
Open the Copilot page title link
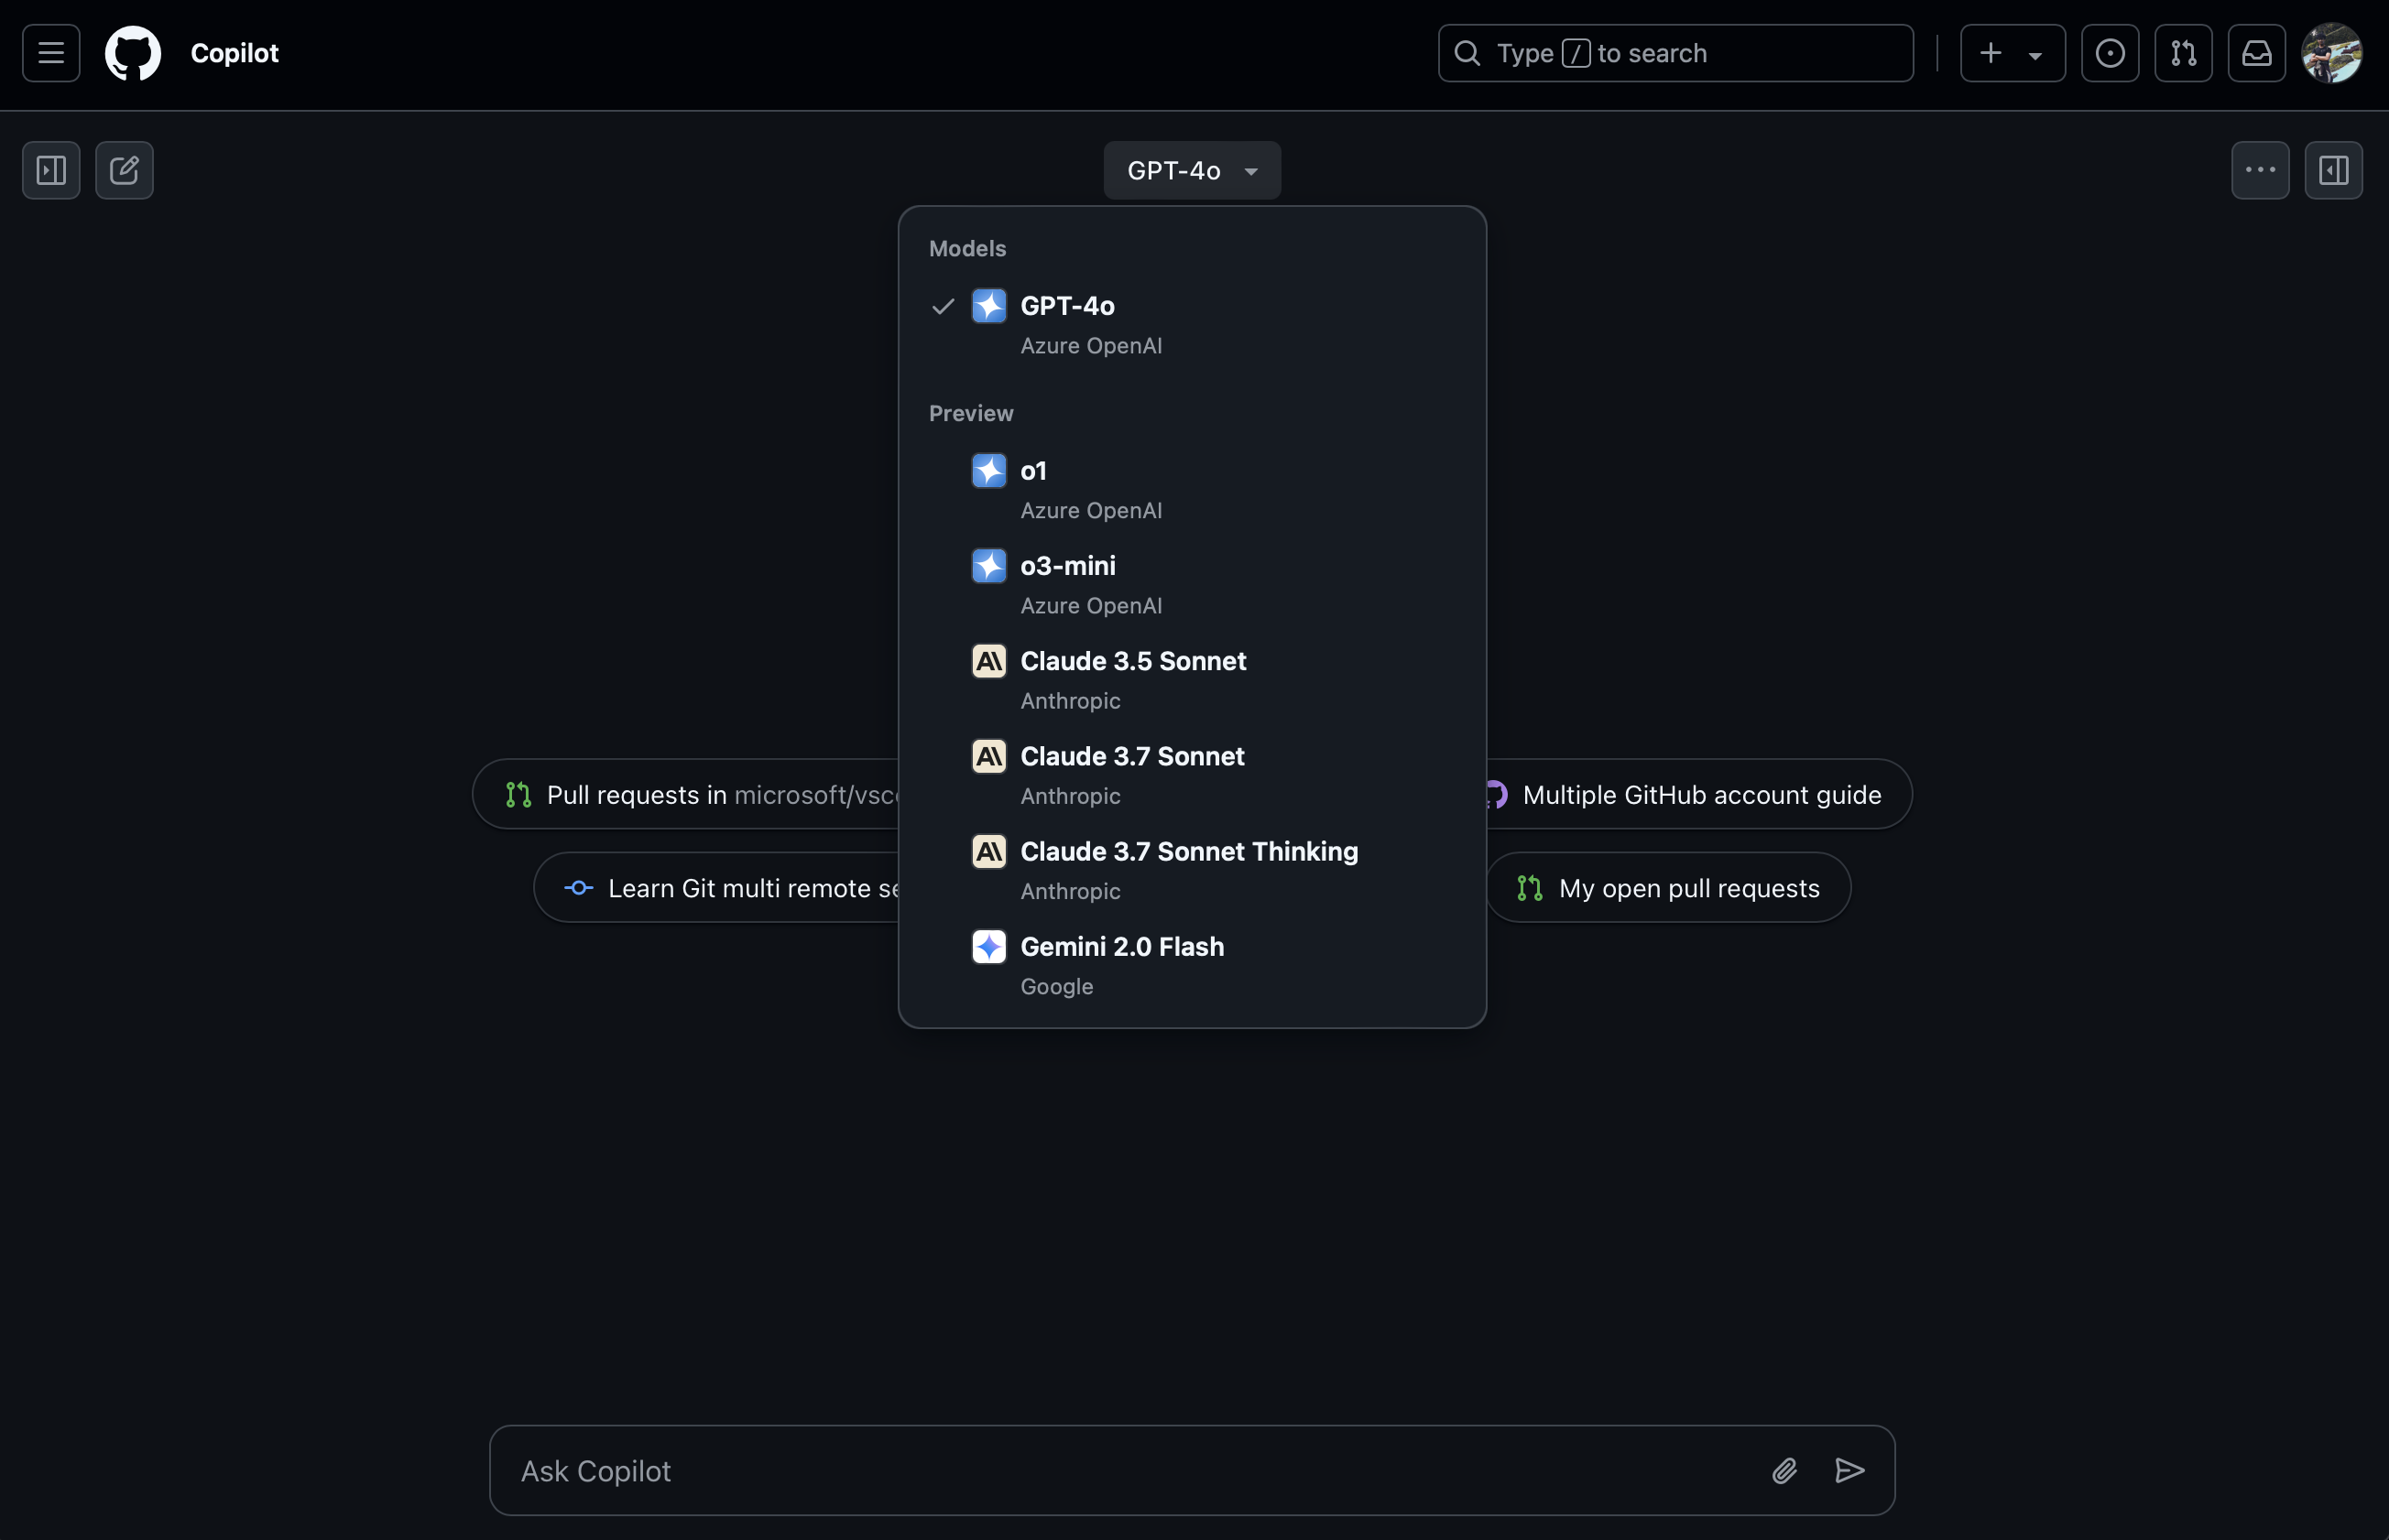click(x=235, y=53)
